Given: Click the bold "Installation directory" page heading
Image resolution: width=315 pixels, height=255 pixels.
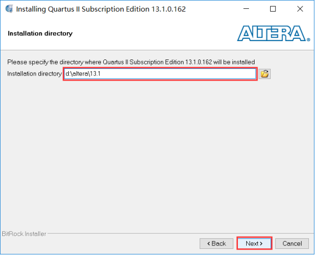Looking at the screenshot, I should pos(40,33).
